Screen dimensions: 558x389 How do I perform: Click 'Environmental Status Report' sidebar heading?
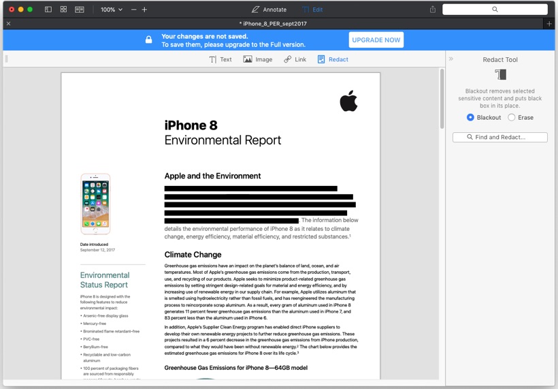pos(105,280)
